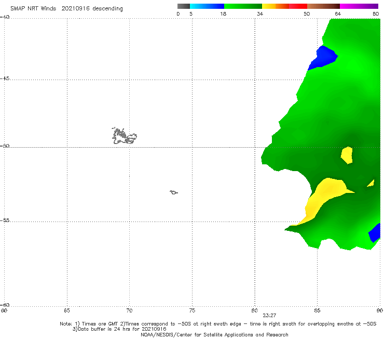Click the blue low-wind patch near 43S
384x338 pixels.
point(323,58)
